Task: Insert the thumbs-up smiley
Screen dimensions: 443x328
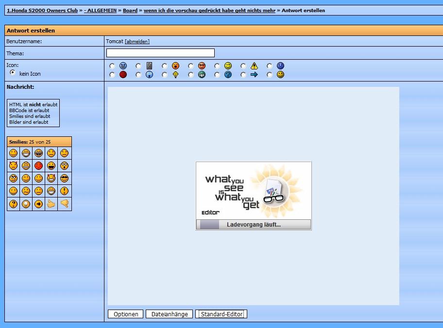Action: 51,204
